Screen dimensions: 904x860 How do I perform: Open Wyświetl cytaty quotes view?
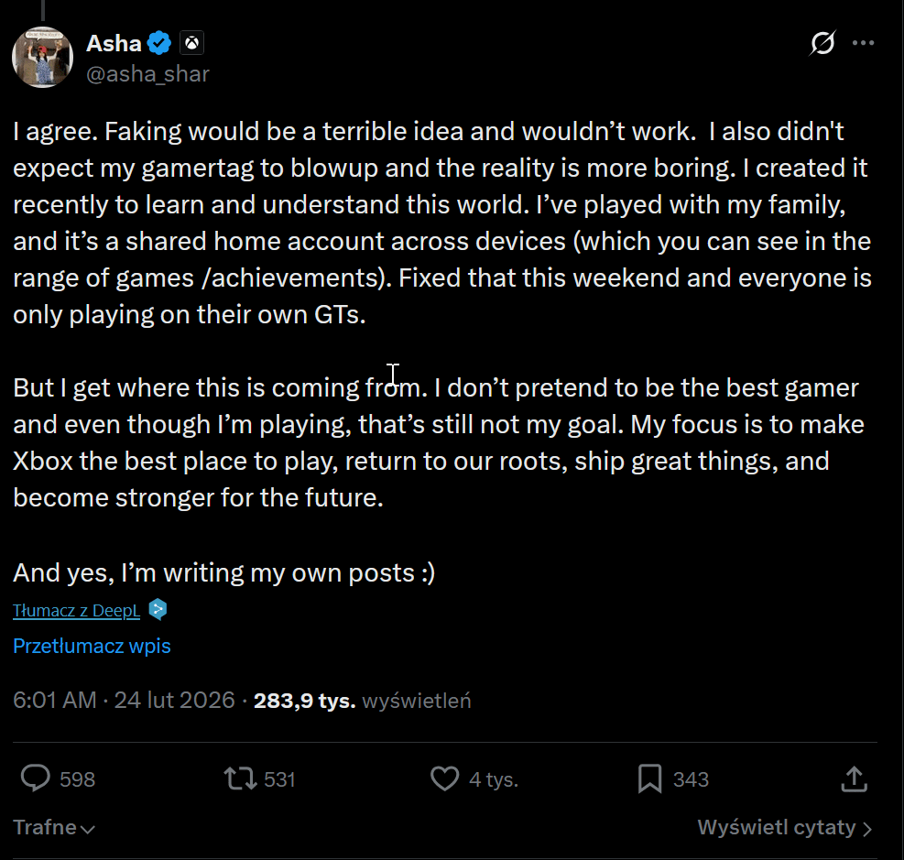784,828
